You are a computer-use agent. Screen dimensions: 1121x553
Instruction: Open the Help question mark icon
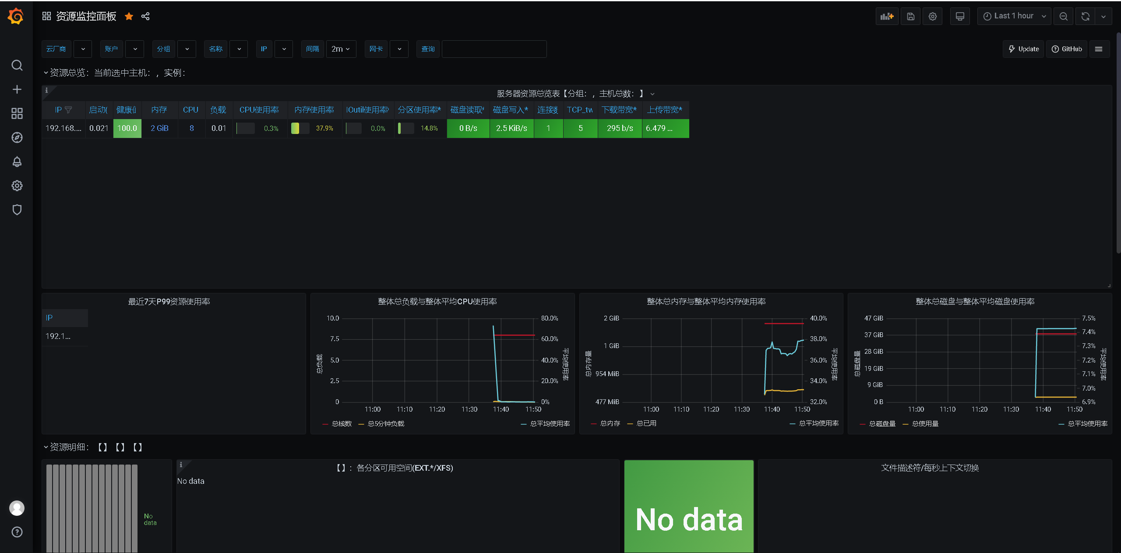tap(17, 532)
